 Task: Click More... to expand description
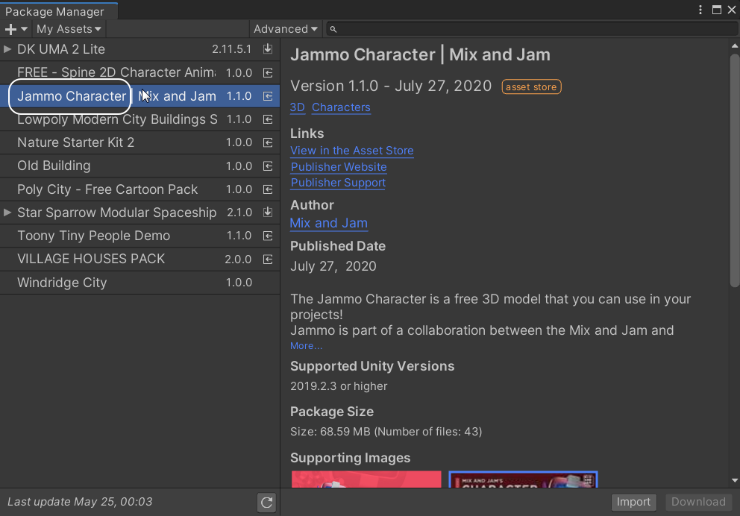(307, 346)
